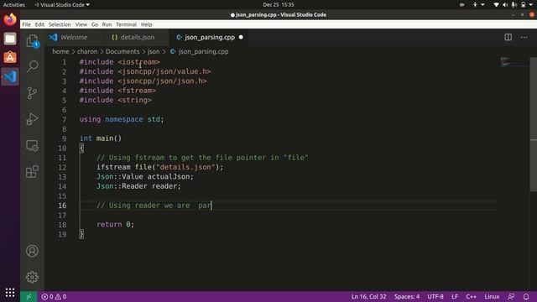Change indentation via Spaces: 4

pos(406,296)
